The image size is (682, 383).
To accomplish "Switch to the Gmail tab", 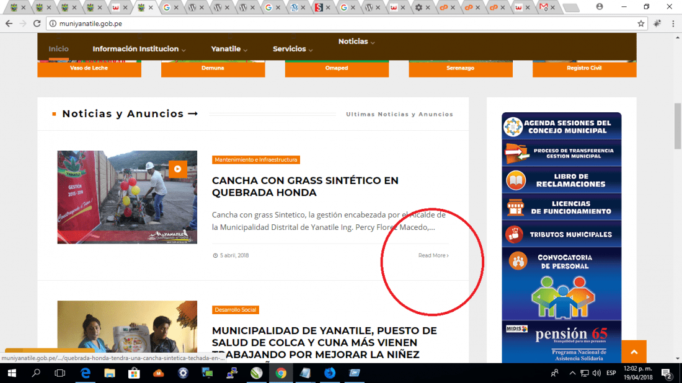I will [x=543, y=7].
